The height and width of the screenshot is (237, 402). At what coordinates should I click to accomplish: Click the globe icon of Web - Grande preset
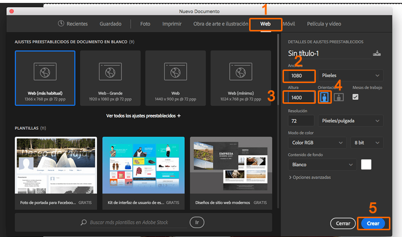coord(110,72)
